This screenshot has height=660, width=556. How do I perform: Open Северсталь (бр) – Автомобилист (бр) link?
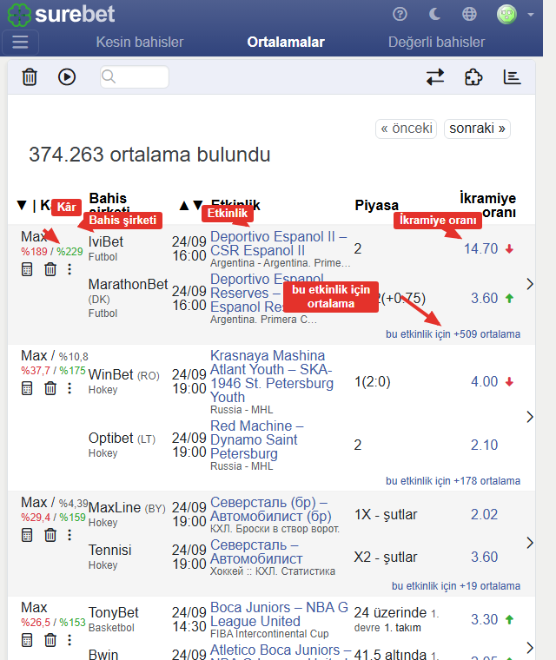pos(271,509)
